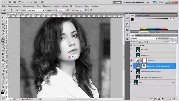Open the Изображение menu
179x101 pixels.
coord(29,6)
